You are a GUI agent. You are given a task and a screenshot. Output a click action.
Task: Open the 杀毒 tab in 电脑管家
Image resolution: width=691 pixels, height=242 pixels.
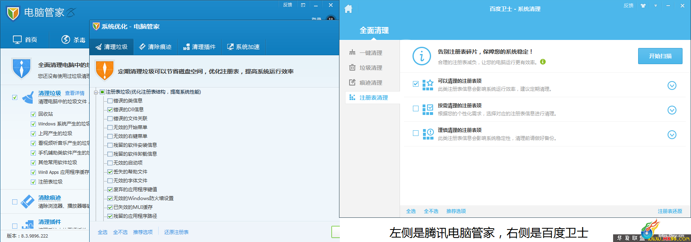[x=73, y=40]
